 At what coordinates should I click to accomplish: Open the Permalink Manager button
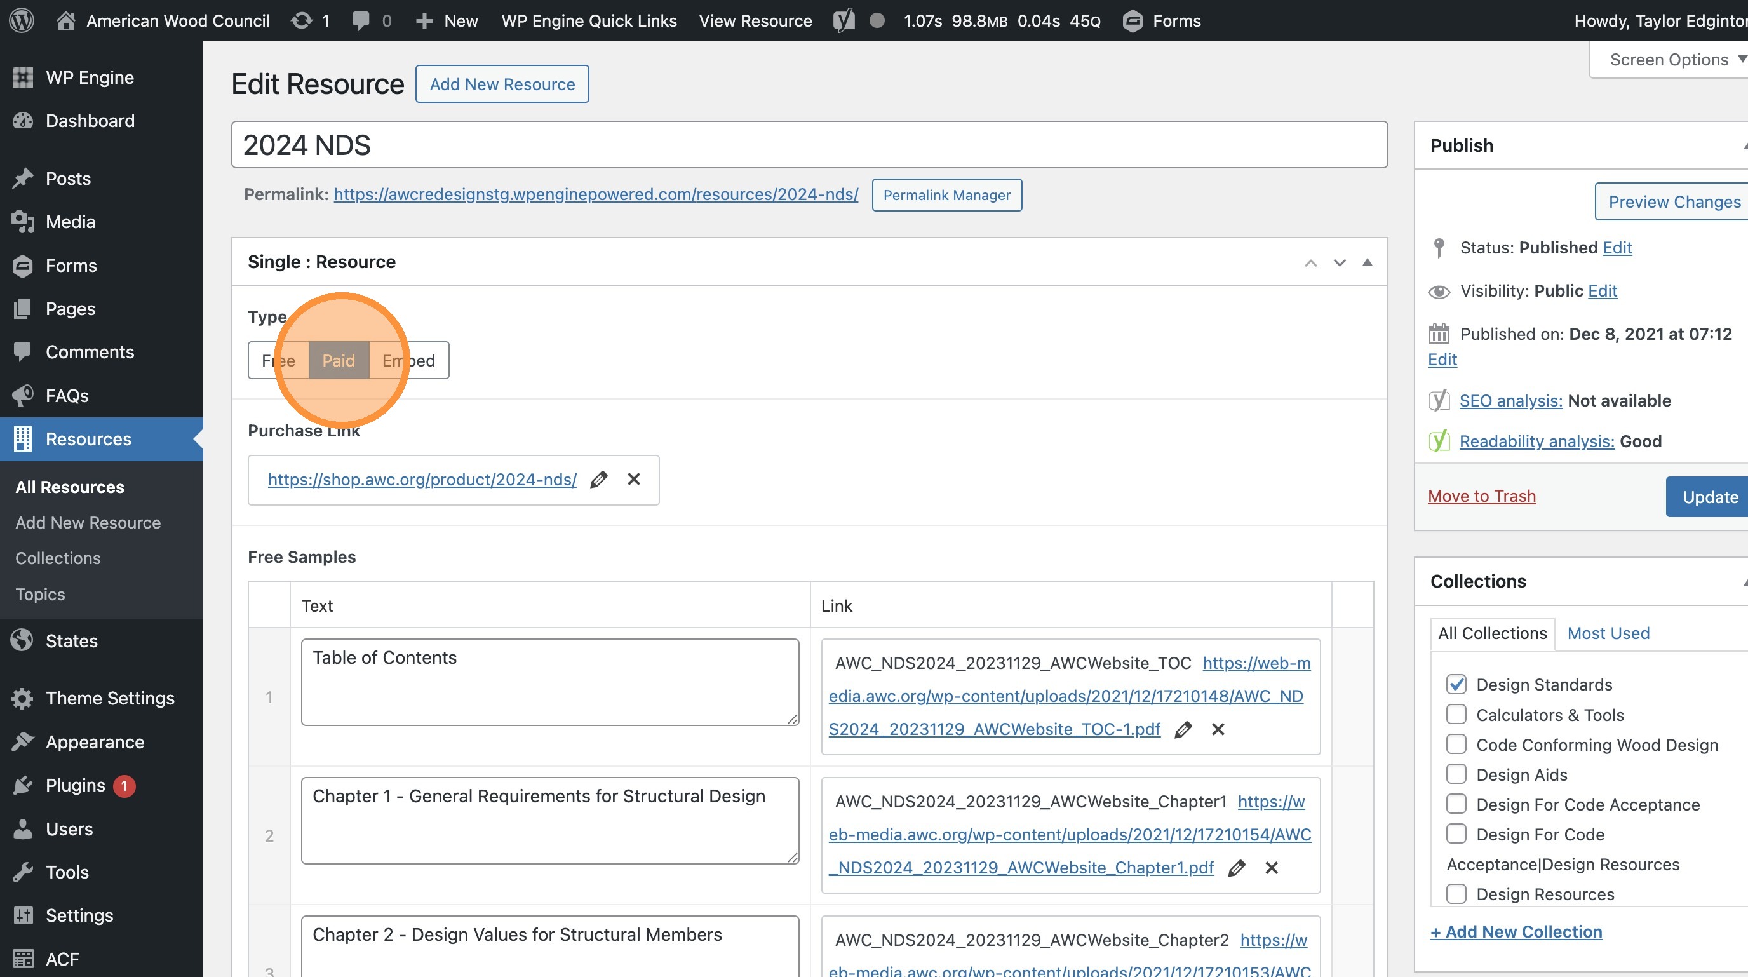(x=946, y=195)
